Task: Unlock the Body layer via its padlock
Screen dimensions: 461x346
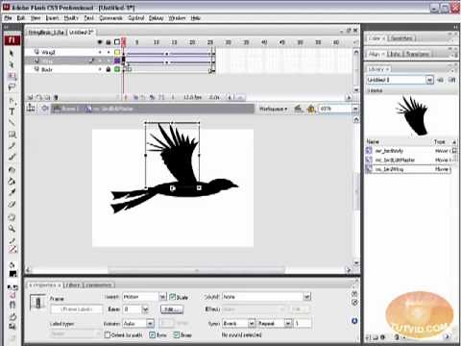Action: [x=109, y=69]
